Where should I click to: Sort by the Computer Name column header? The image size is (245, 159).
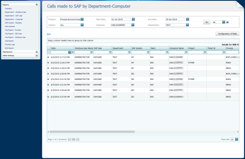tap(178, 48)
